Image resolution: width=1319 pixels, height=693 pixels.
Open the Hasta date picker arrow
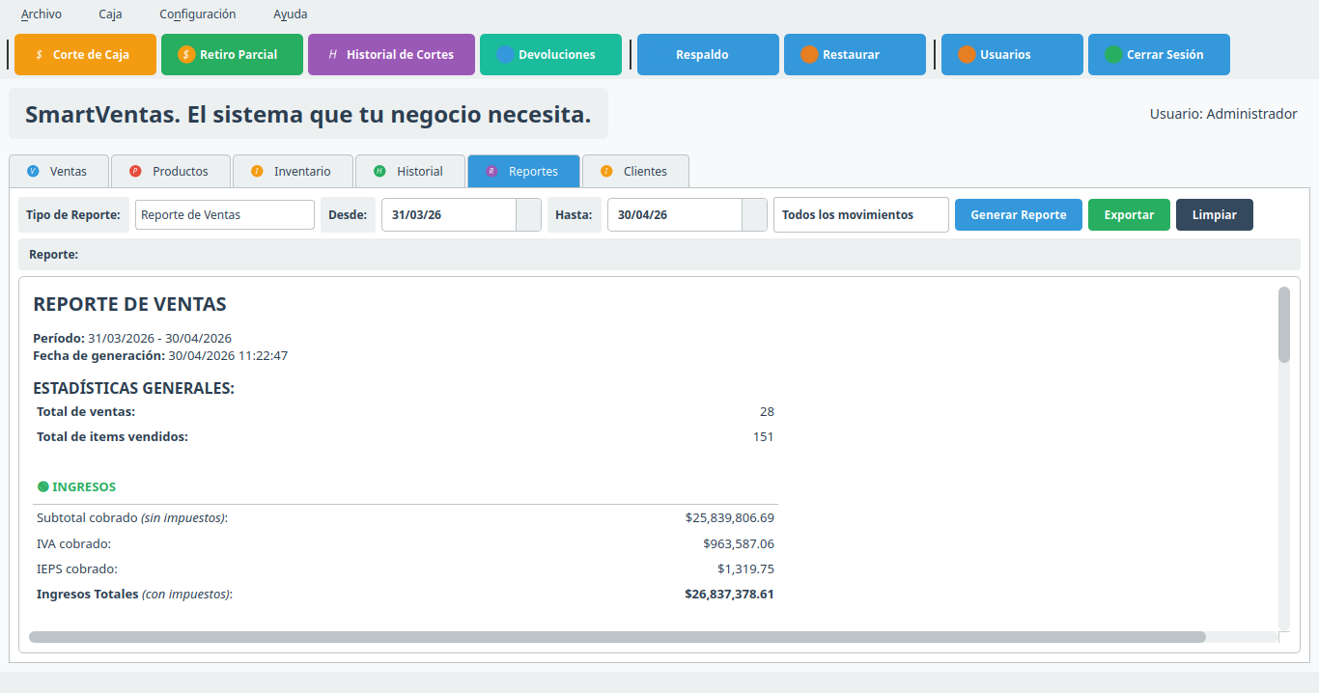click(x=754, y=215)
